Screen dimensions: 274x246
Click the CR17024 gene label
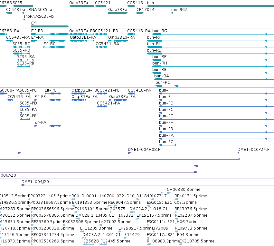coord(146,10)
